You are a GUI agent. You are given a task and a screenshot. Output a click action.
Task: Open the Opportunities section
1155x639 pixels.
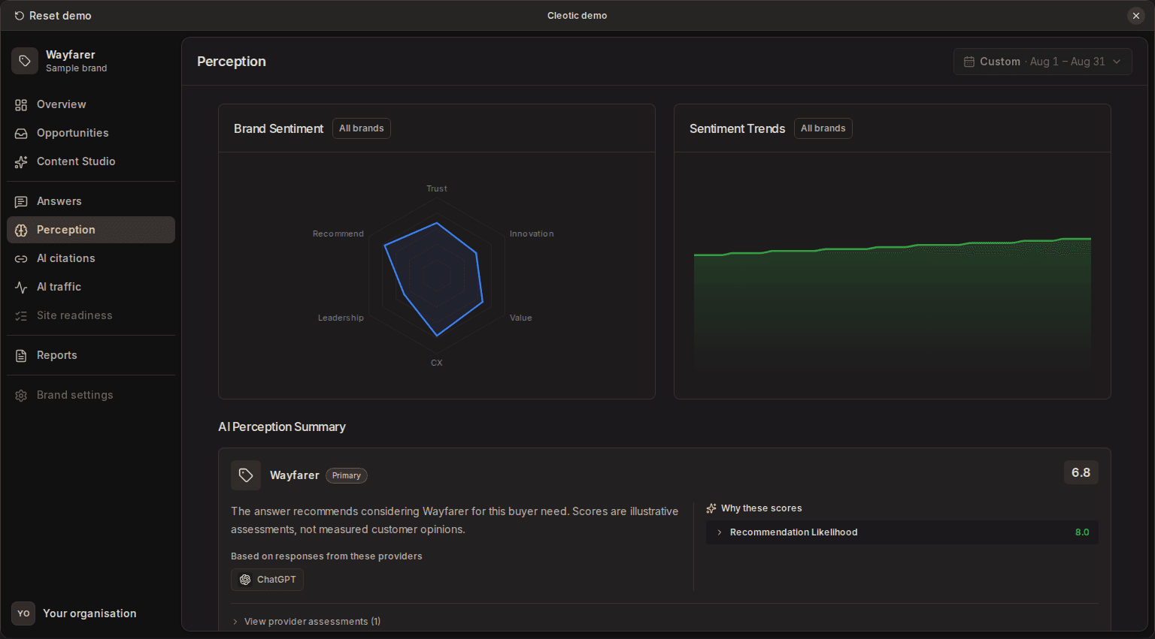tap(91, 134)
